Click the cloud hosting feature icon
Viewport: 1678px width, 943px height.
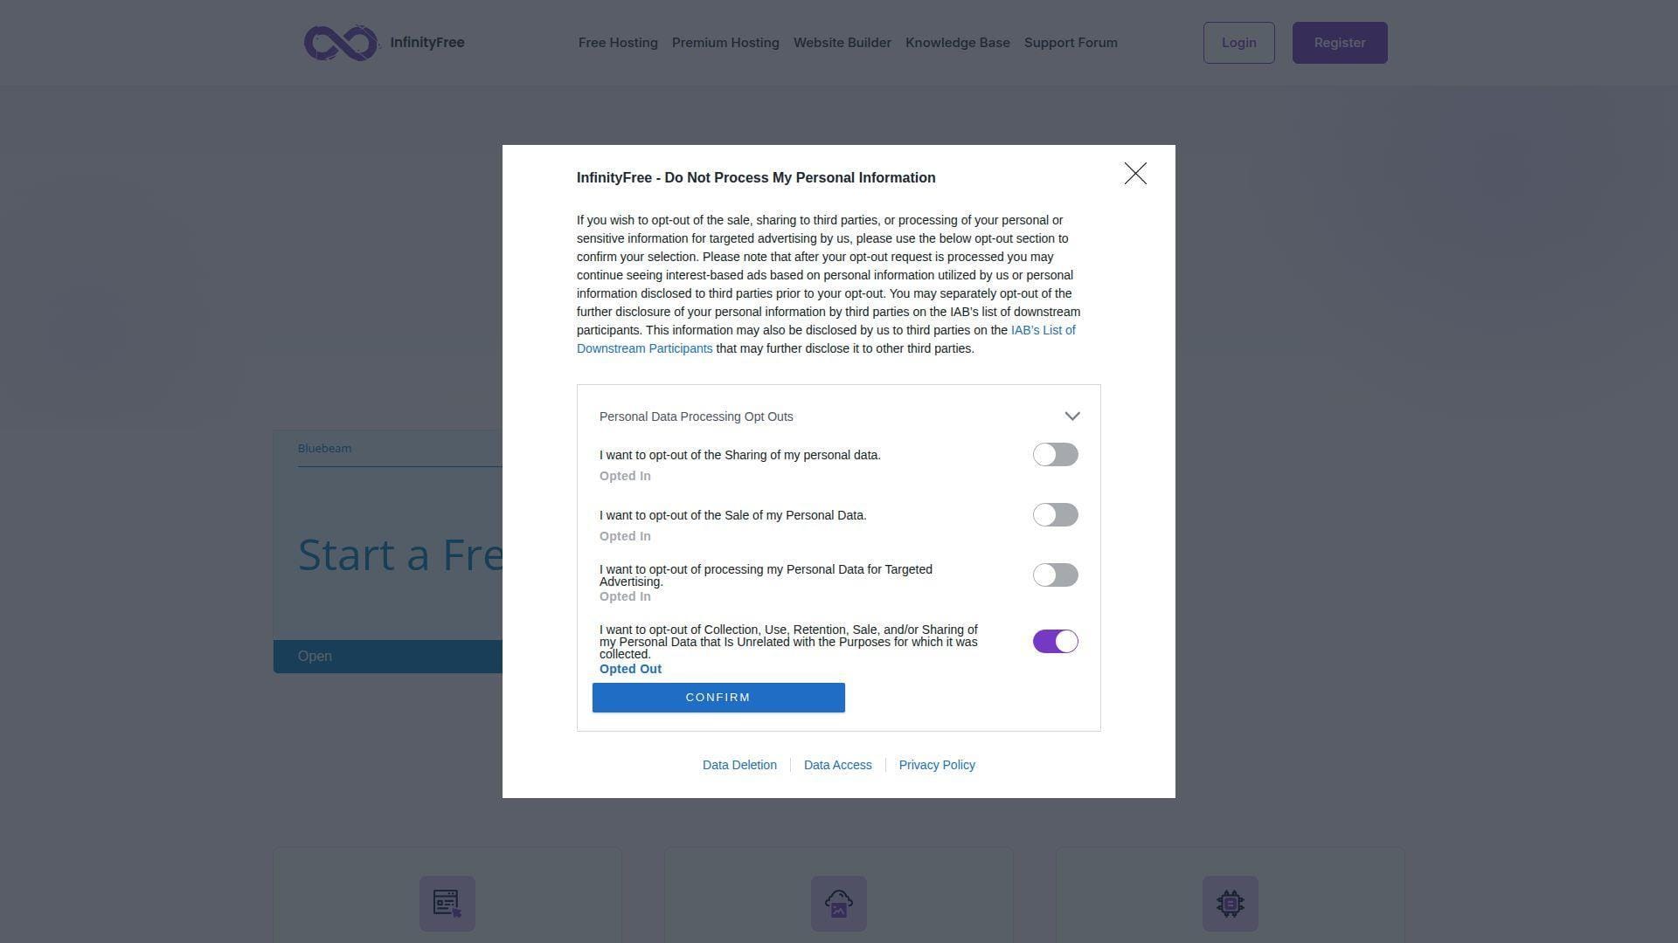pyautogui.click(x=839, y=904)
